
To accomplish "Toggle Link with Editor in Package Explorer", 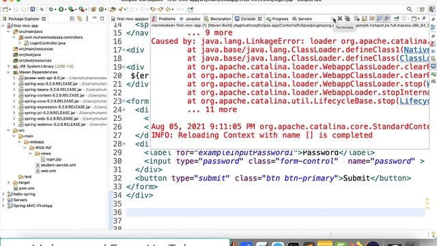I will pyautogui.click(x=80, y=18).
